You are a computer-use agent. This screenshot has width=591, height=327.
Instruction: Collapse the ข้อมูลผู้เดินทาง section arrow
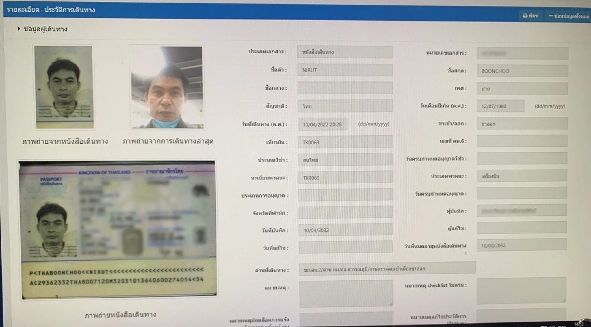click(19, 29)
